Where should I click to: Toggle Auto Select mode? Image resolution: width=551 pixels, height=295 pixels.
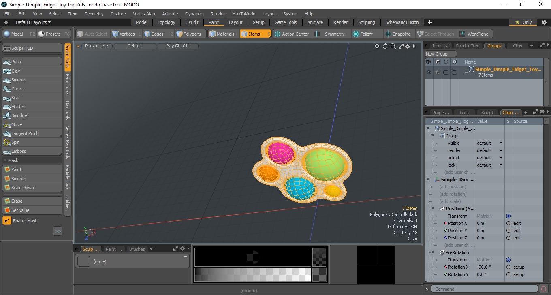coord(92,34)
